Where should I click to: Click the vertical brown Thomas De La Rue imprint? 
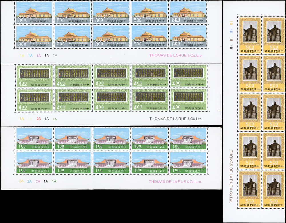[231, 176]
